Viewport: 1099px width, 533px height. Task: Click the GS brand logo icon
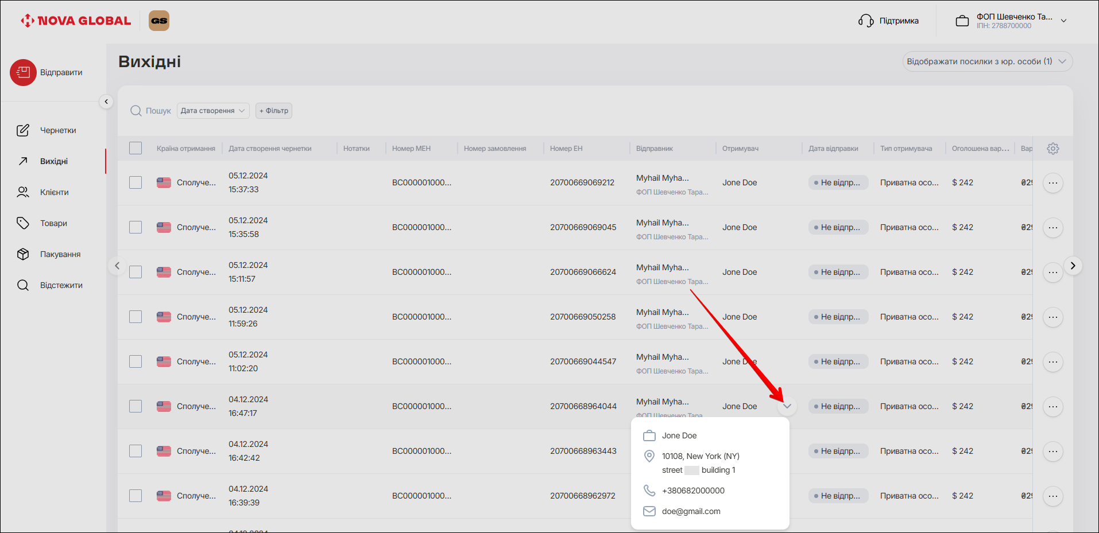point(159,21)
